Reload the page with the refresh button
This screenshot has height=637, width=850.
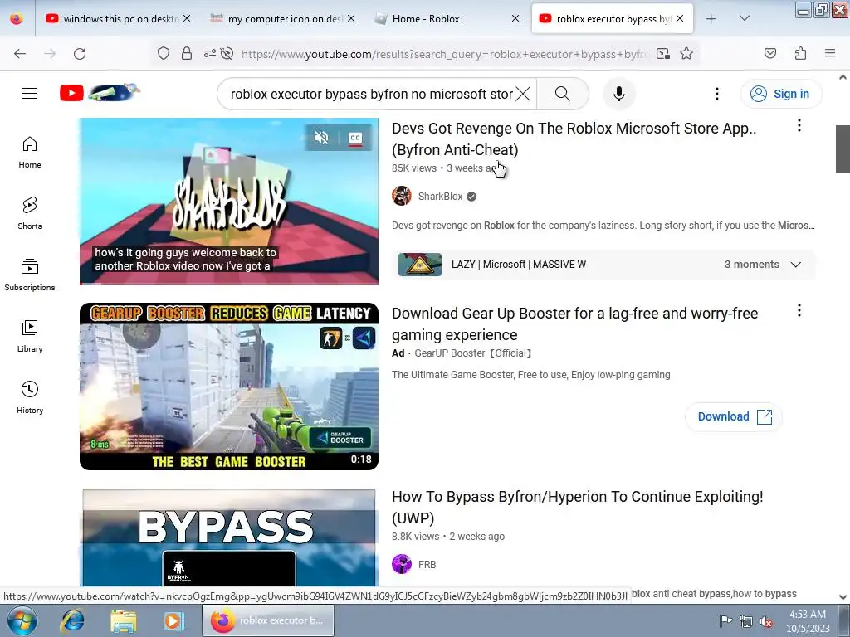[x=80, y=53]
